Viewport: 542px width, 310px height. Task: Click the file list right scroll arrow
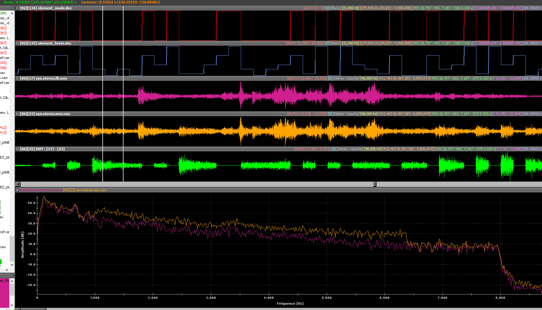pos(7,270)
